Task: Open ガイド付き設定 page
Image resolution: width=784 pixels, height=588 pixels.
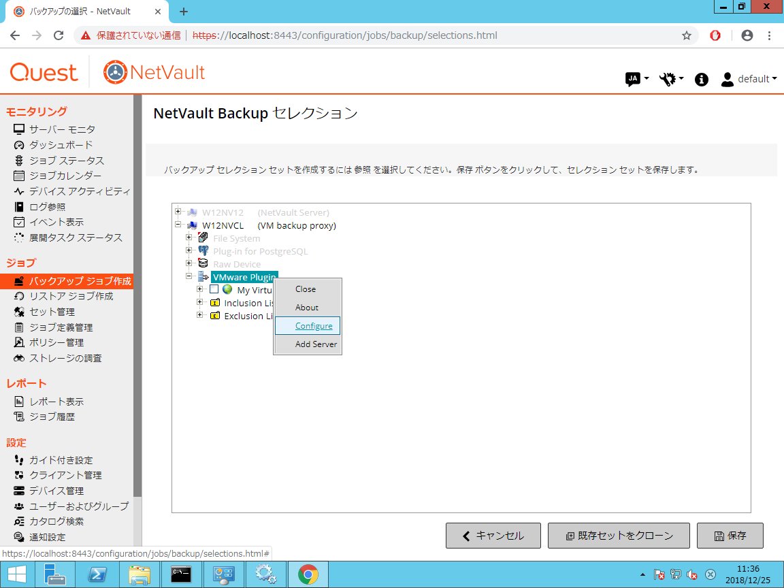Action: pos(61,460)
